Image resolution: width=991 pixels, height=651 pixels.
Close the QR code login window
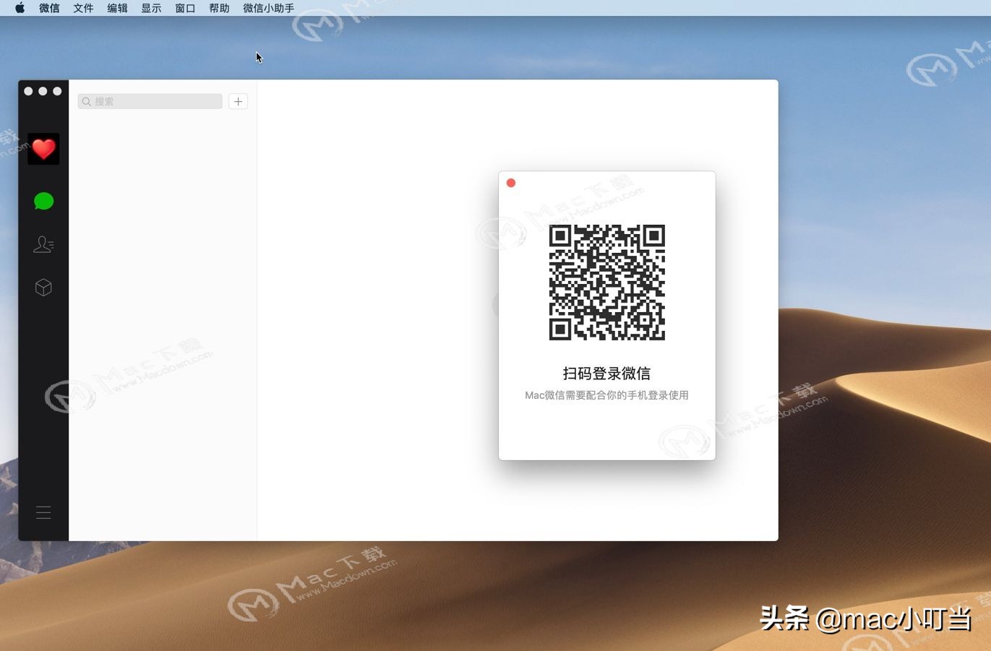point(511,182)
